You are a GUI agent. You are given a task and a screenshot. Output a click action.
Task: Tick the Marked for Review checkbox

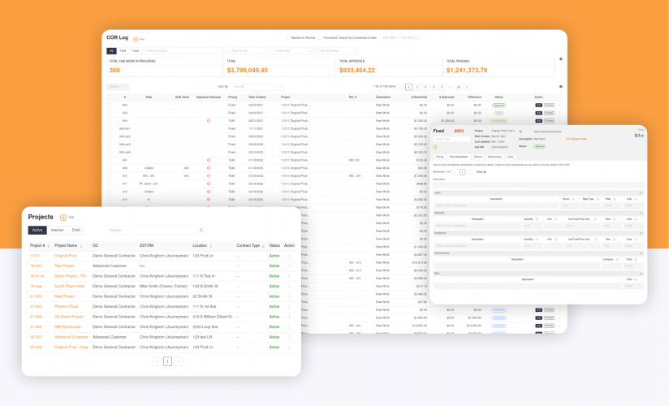pos(288,38)
